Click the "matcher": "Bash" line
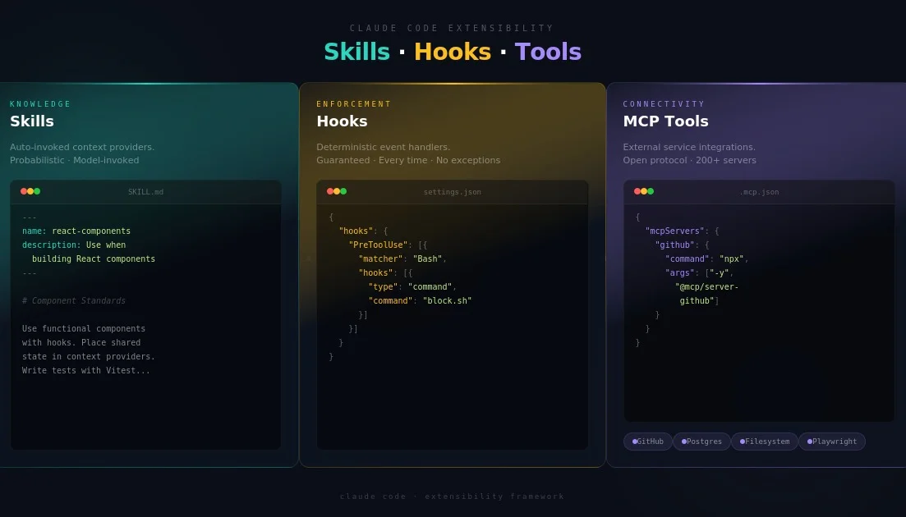 [402, 258]
